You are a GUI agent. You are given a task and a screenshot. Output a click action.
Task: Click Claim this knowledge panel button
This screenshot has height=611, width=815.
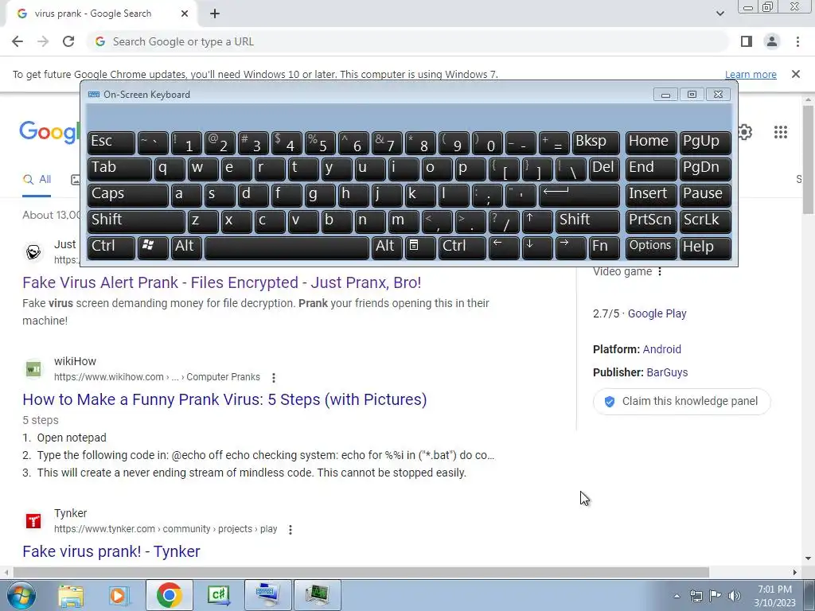681,401
